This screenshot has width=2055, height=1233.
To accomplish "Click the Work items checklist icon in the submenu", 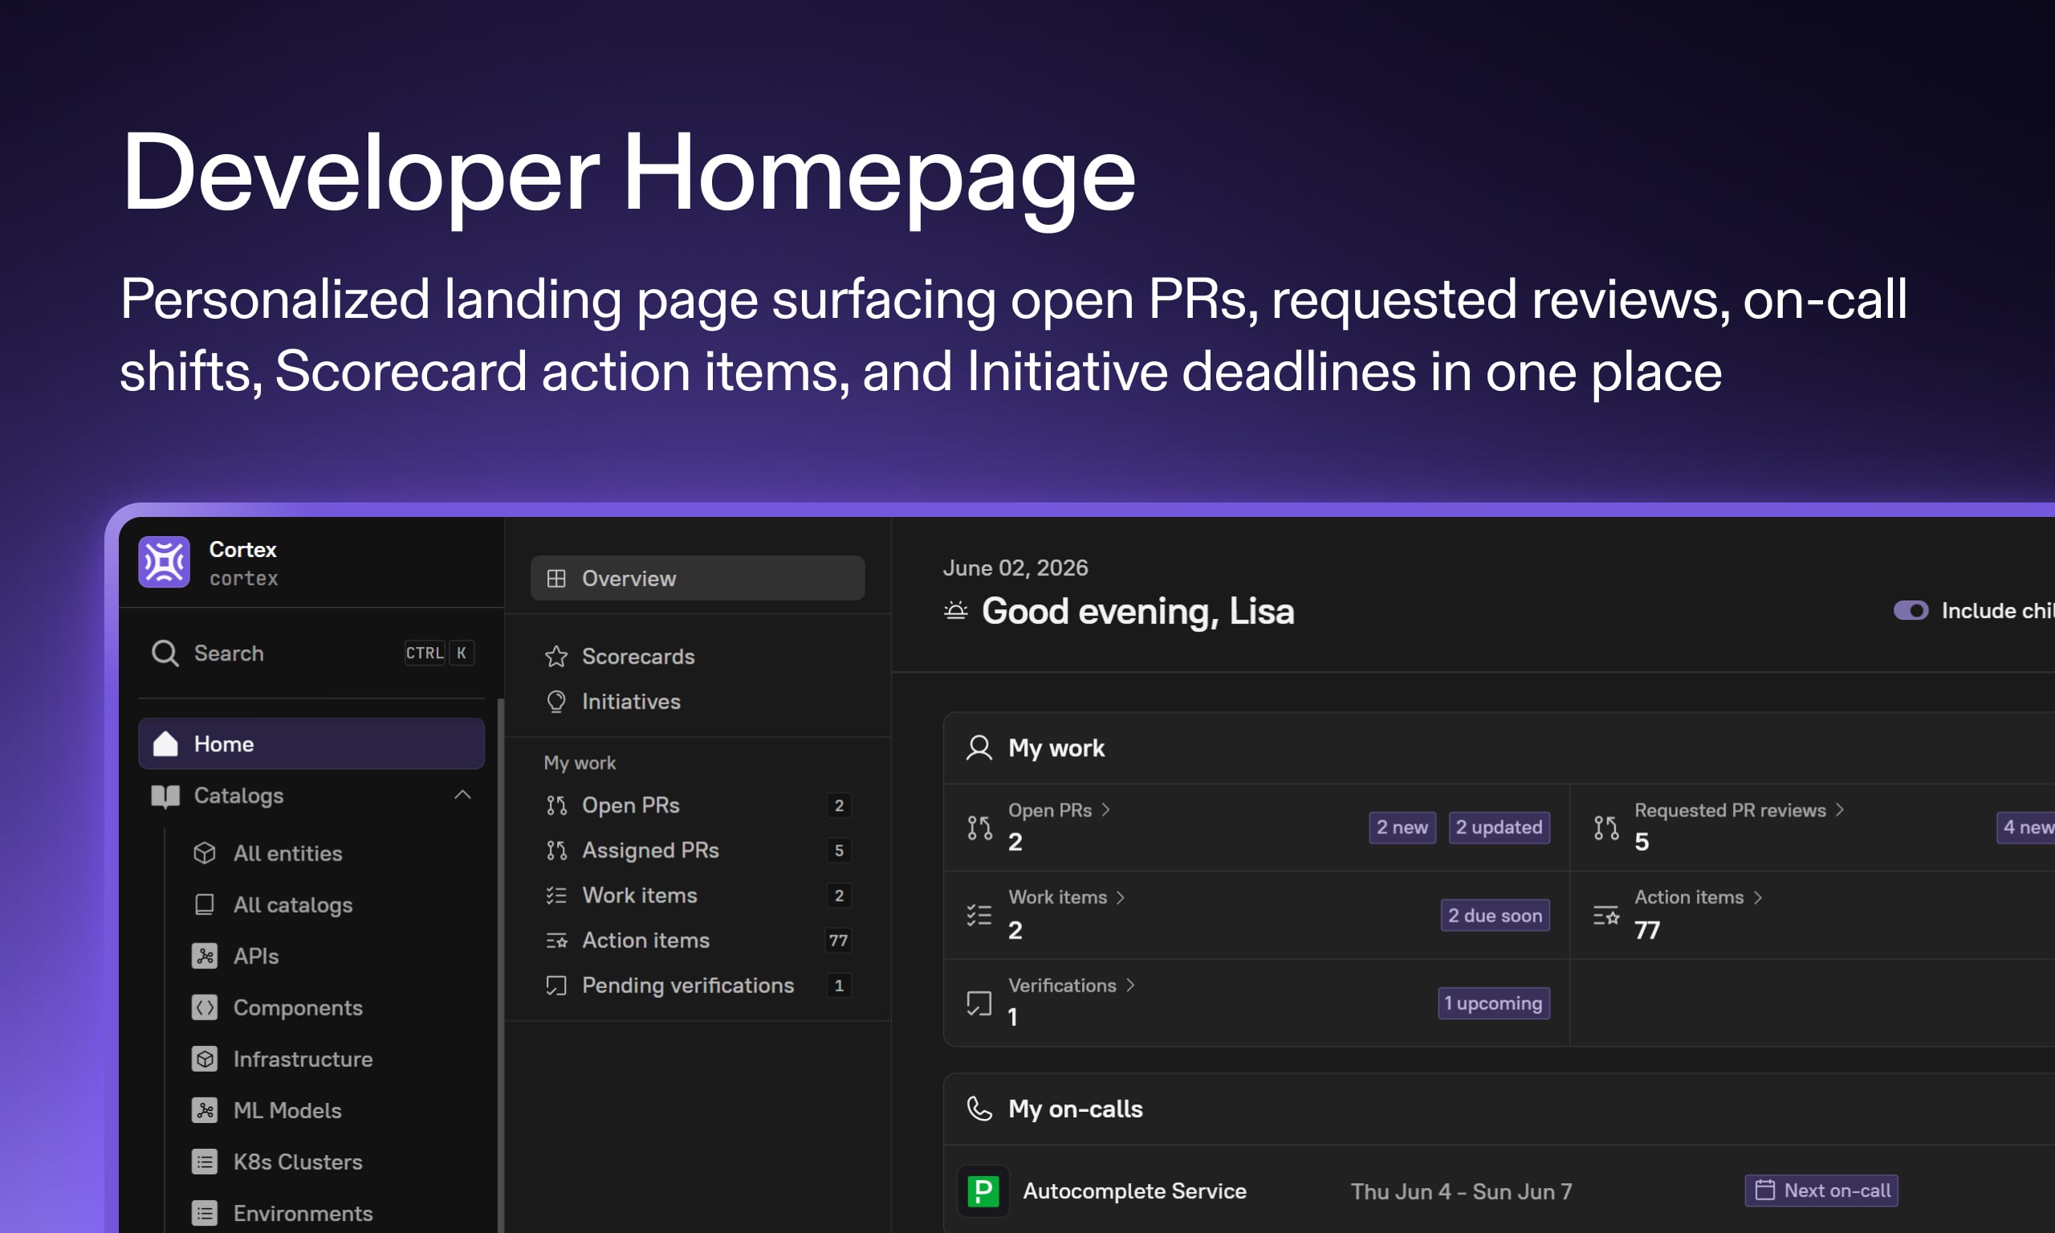I will coord(556,895).
